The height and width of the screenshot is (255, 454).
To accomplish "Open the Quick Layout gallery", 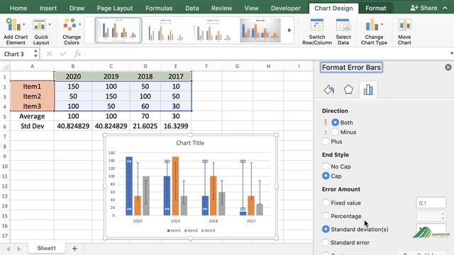I will 41,31.
